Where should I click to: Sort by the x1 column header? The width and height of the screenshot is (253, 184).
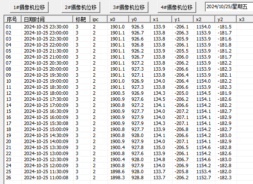[161, 19]
